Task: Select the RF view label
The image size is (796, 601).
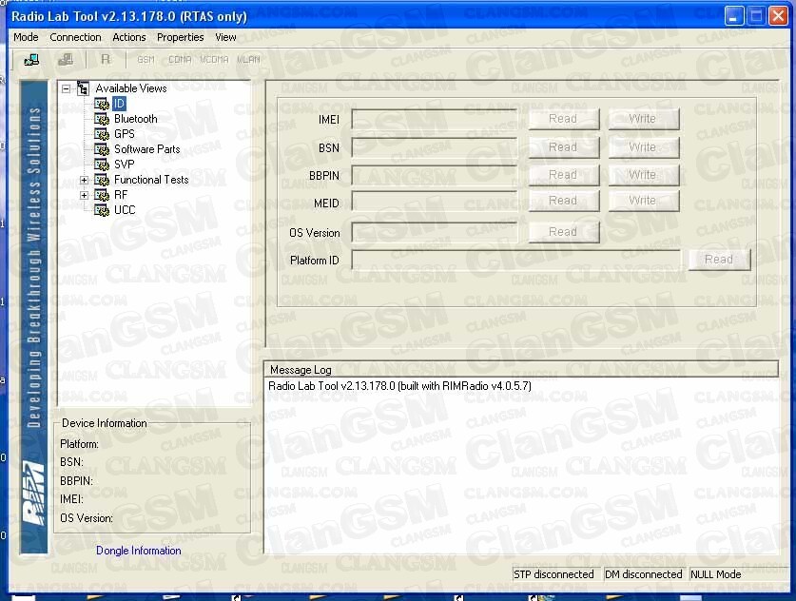Action: point(121,195)
